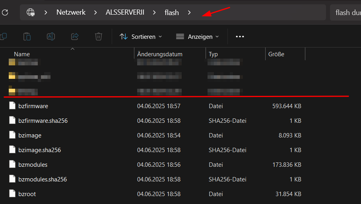Click SHA256-Datei type of bzimage.sha256
Screen dimensions: 361x204
227,150
